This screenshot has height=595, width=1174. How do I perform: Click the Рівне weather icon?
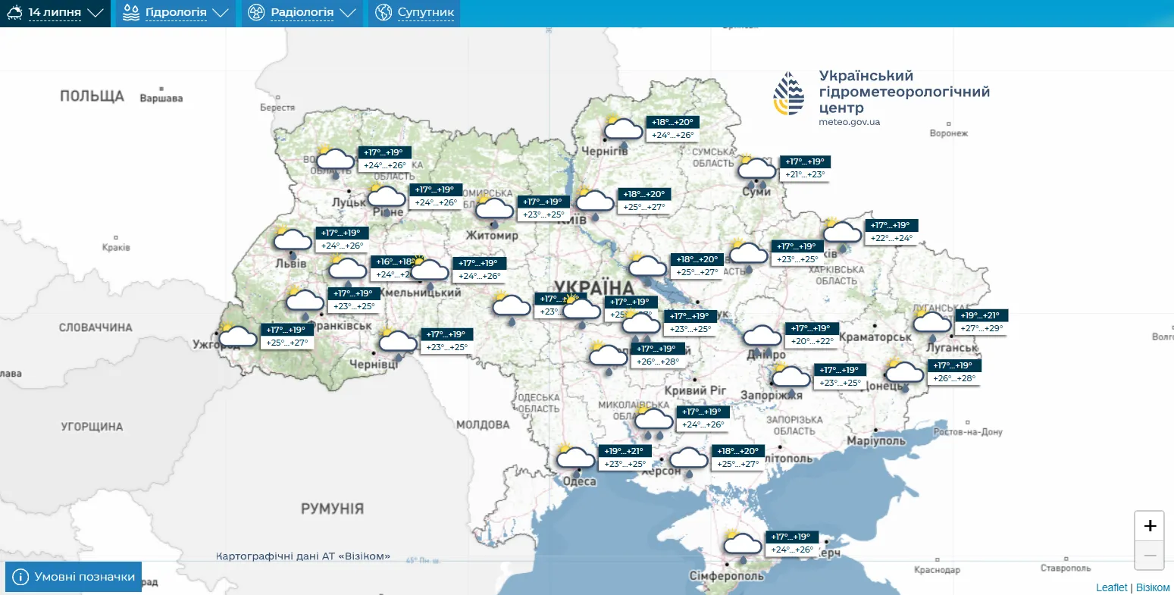387,199
